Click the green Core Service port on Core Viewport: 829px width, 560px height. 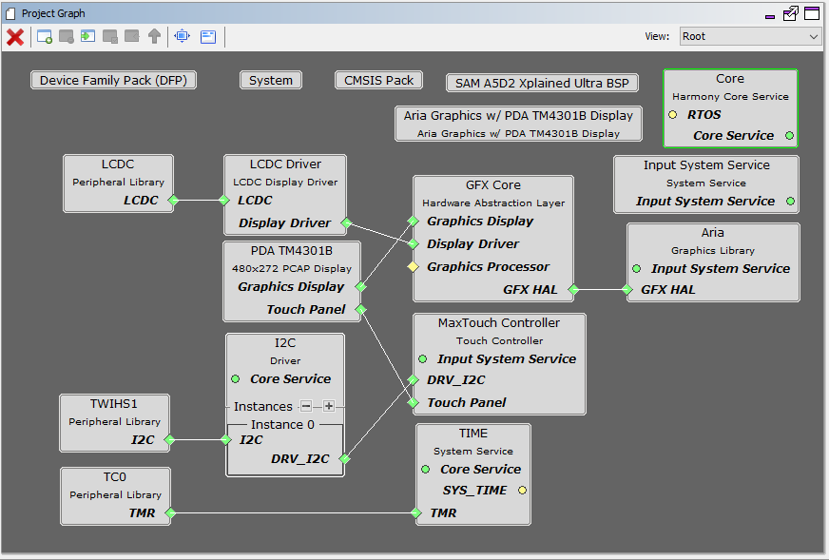(x=789, y=136)
